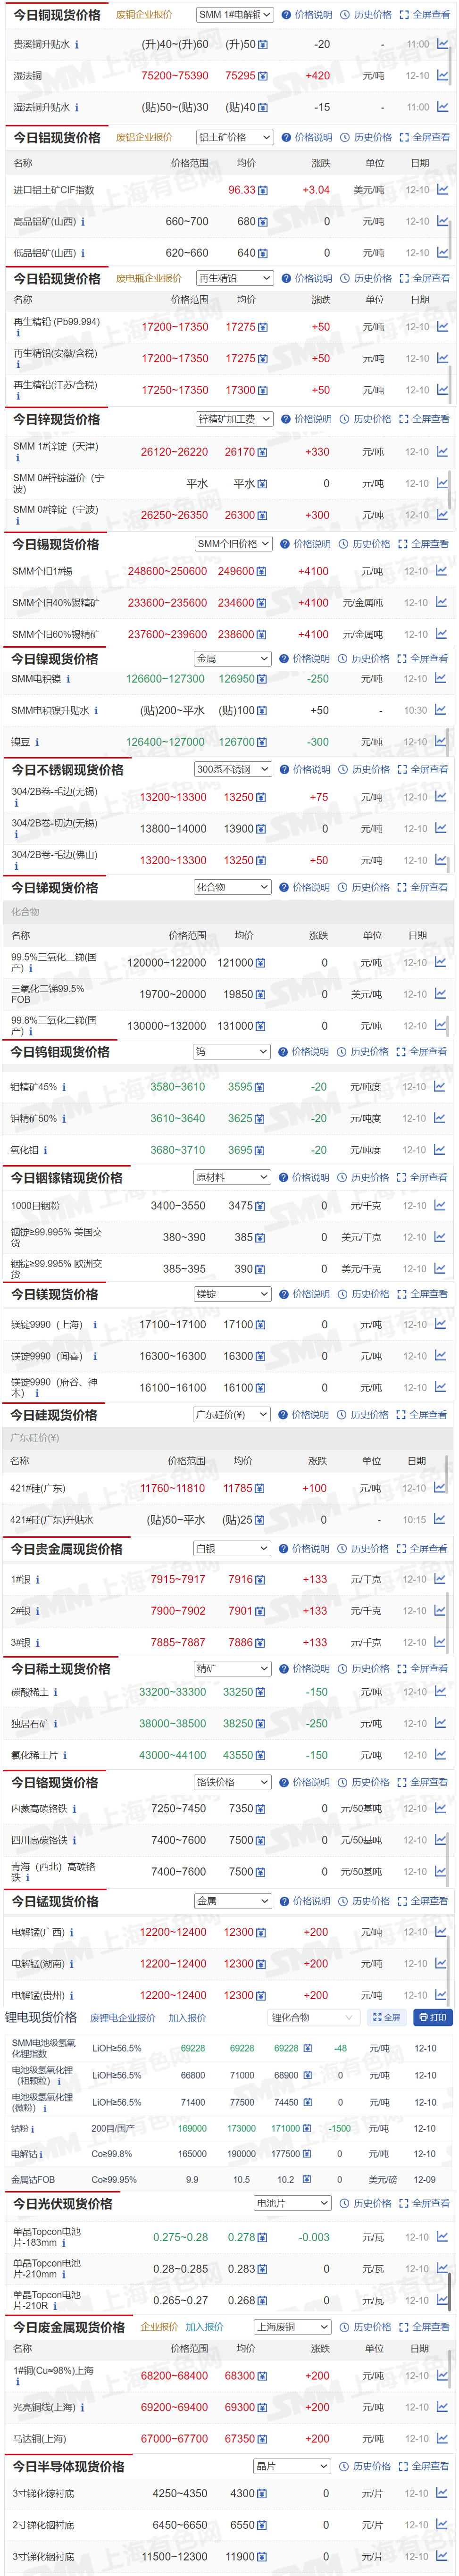Open trend chart for SMM 1#锌锭(天津) row

pos(442,451)
